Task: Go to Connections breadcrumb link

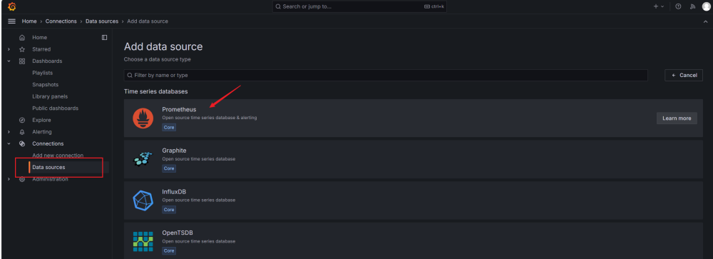Action: tap(61, 21)
